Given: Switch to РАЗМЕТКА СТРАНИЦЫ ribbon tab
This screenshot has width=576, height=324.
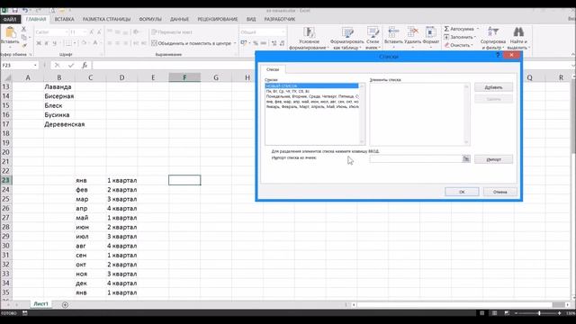Looking at the screenshot, I should (106, 19).
